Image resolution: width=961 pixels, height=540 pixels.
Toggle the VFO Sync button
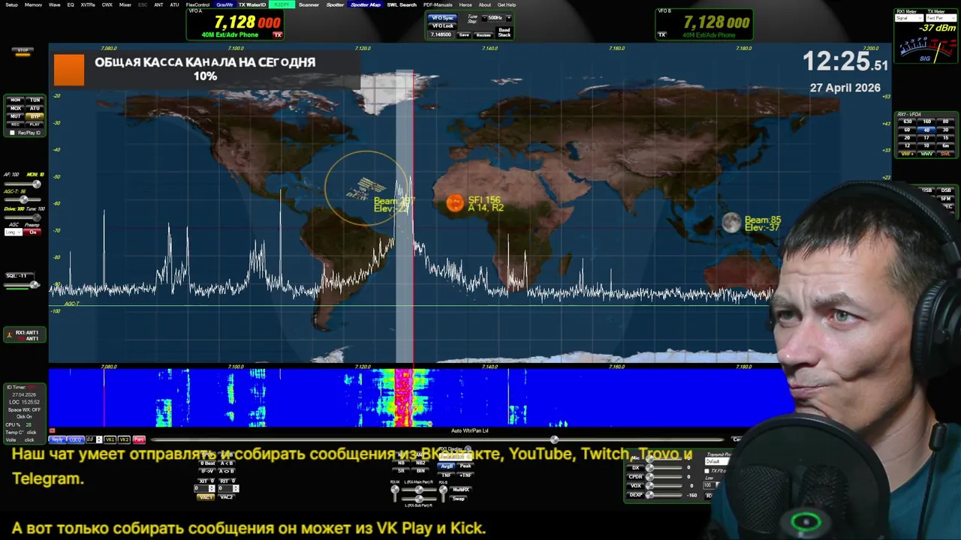[x=443, y=17]
